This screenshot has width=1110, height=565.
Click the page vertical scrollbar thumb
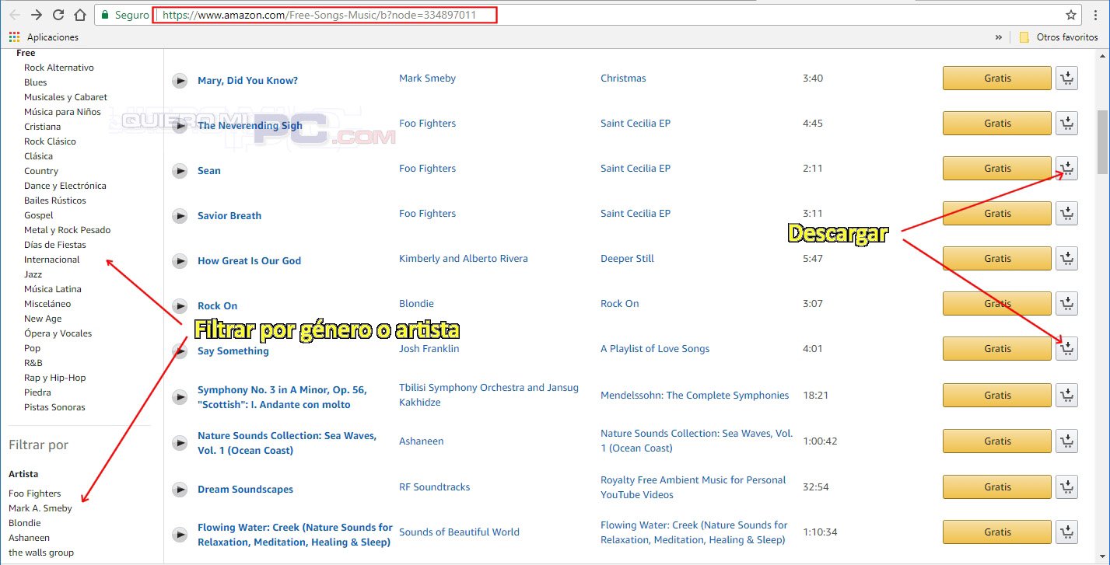click(x=1103, y=142)
